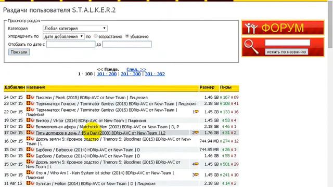Focus the search-by-title text field
The image size is (333, 187).
point(287,43)
